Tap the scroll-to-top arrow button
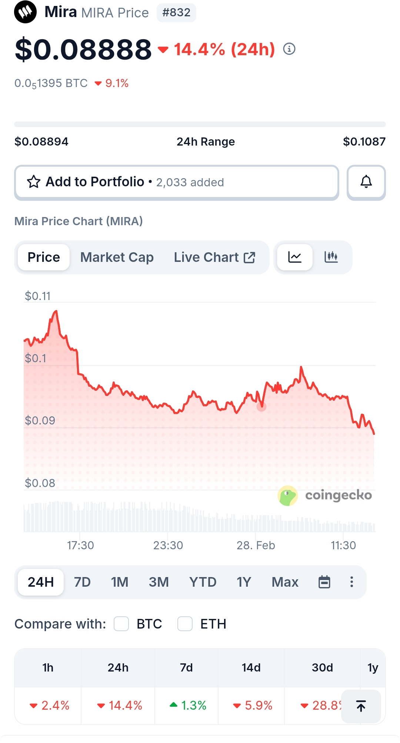Screen dimensions: 400x743 (x=361, y=706)
